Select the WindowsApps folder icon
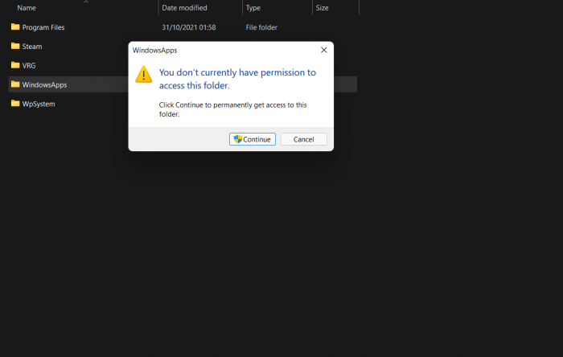563x357 pixels. coord(15,84)
